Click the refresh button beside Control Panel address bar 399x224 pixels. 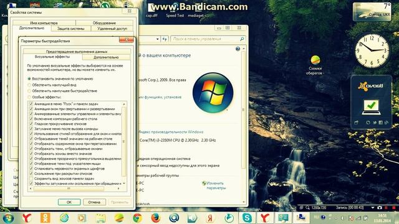[165, 39]
